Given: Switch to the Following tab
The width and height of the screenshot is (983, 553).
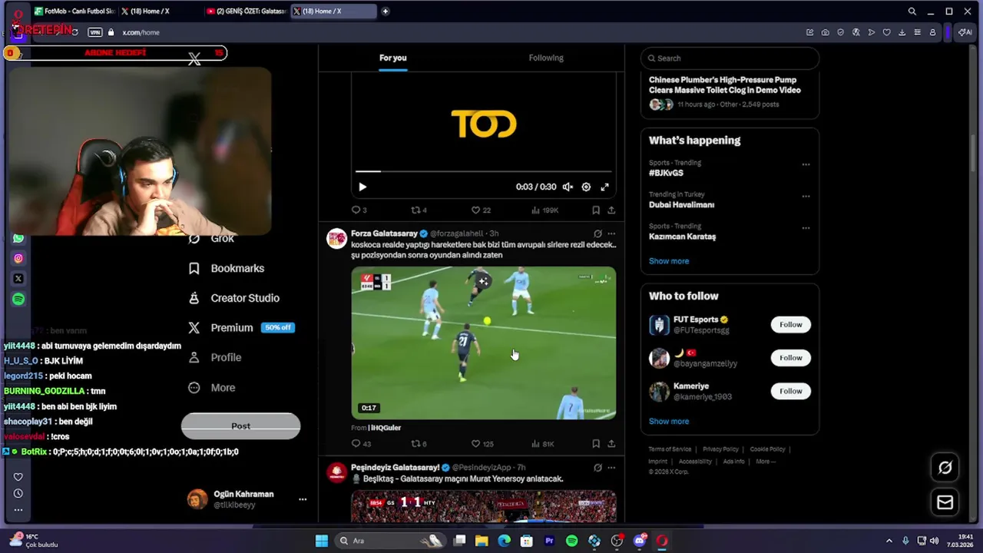Looking at the screenshot, I should (546, 58).
